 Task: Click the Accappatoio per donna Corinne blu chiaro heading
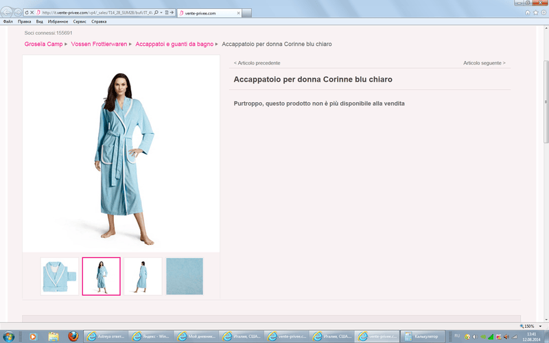(313, 80)
